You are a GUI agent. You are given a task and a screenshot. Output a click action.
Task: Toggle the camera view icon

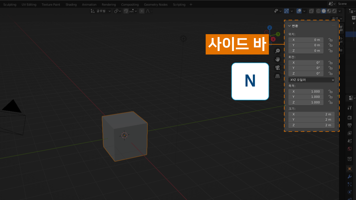pyautogui.click(x=277, y=67)
